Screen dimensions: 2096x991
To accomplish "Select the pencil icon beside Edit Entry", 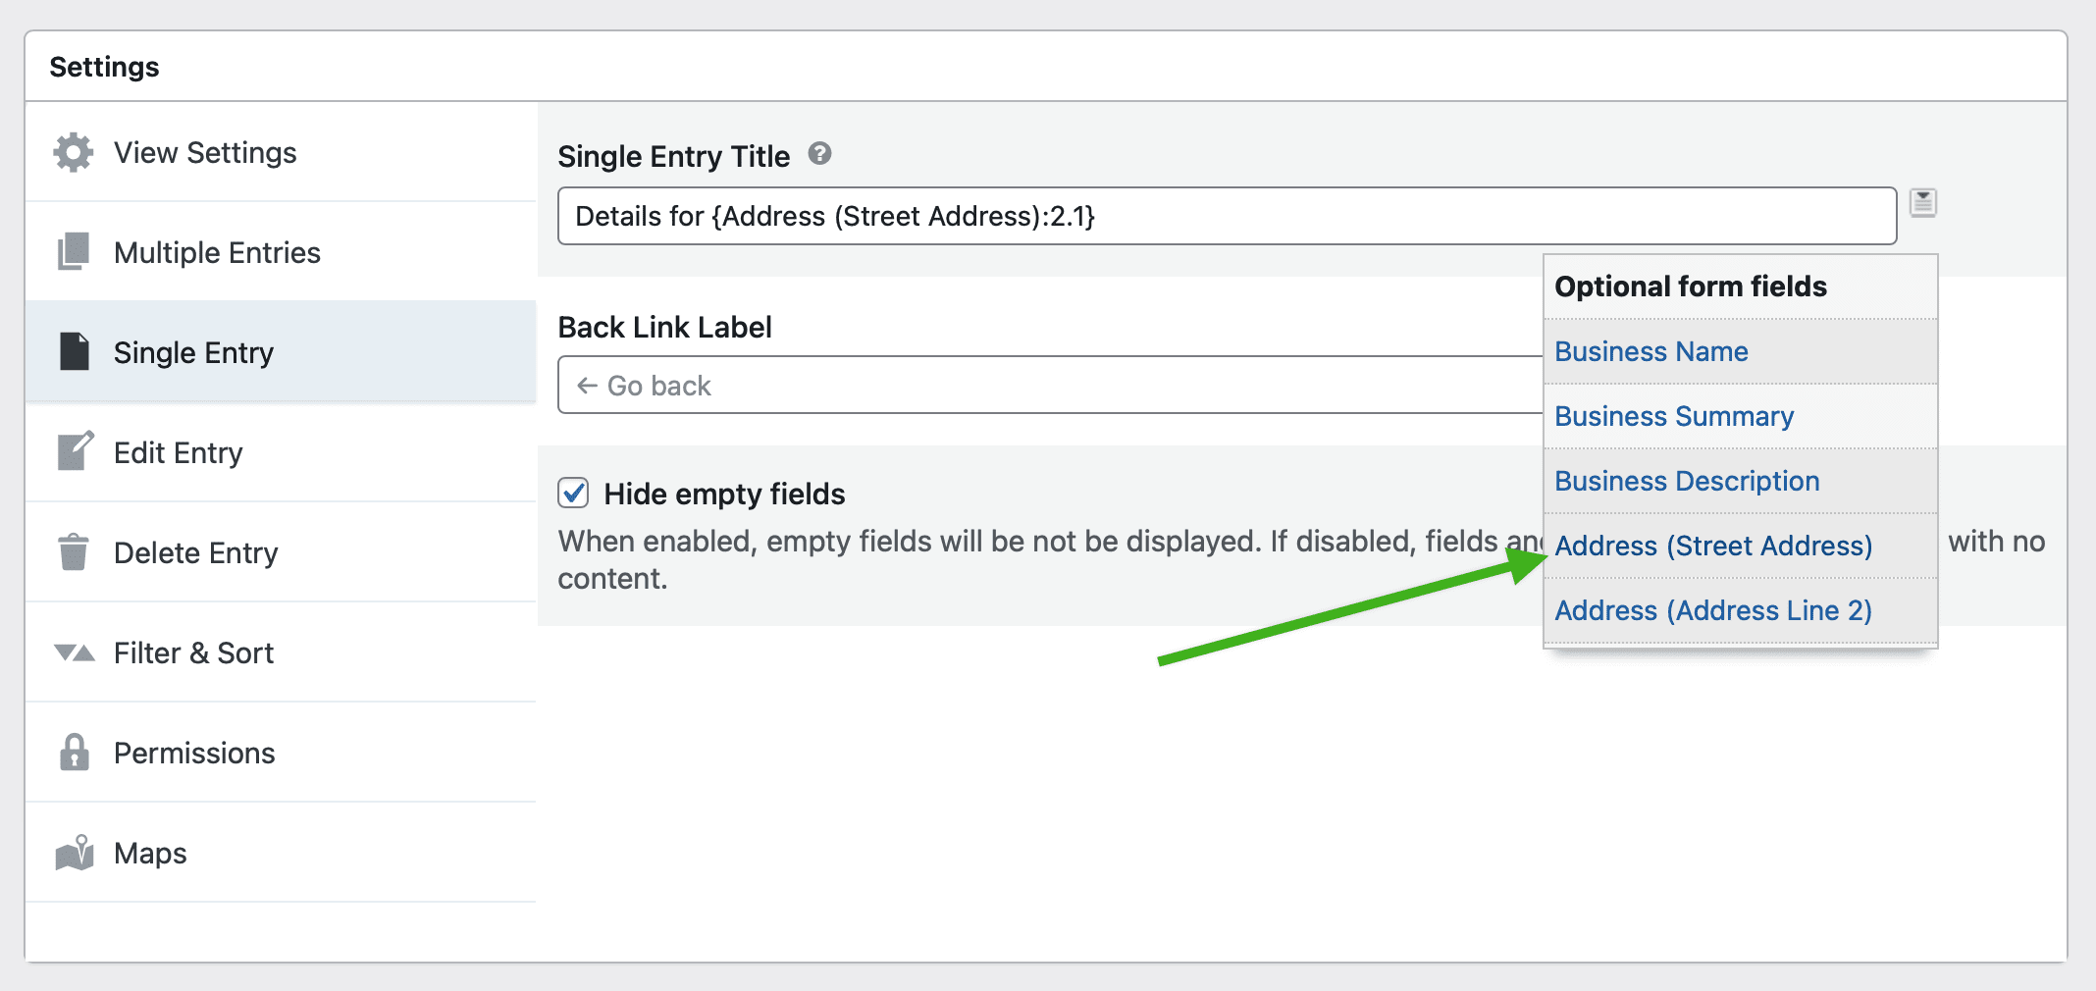I will [x=73, y=452].
